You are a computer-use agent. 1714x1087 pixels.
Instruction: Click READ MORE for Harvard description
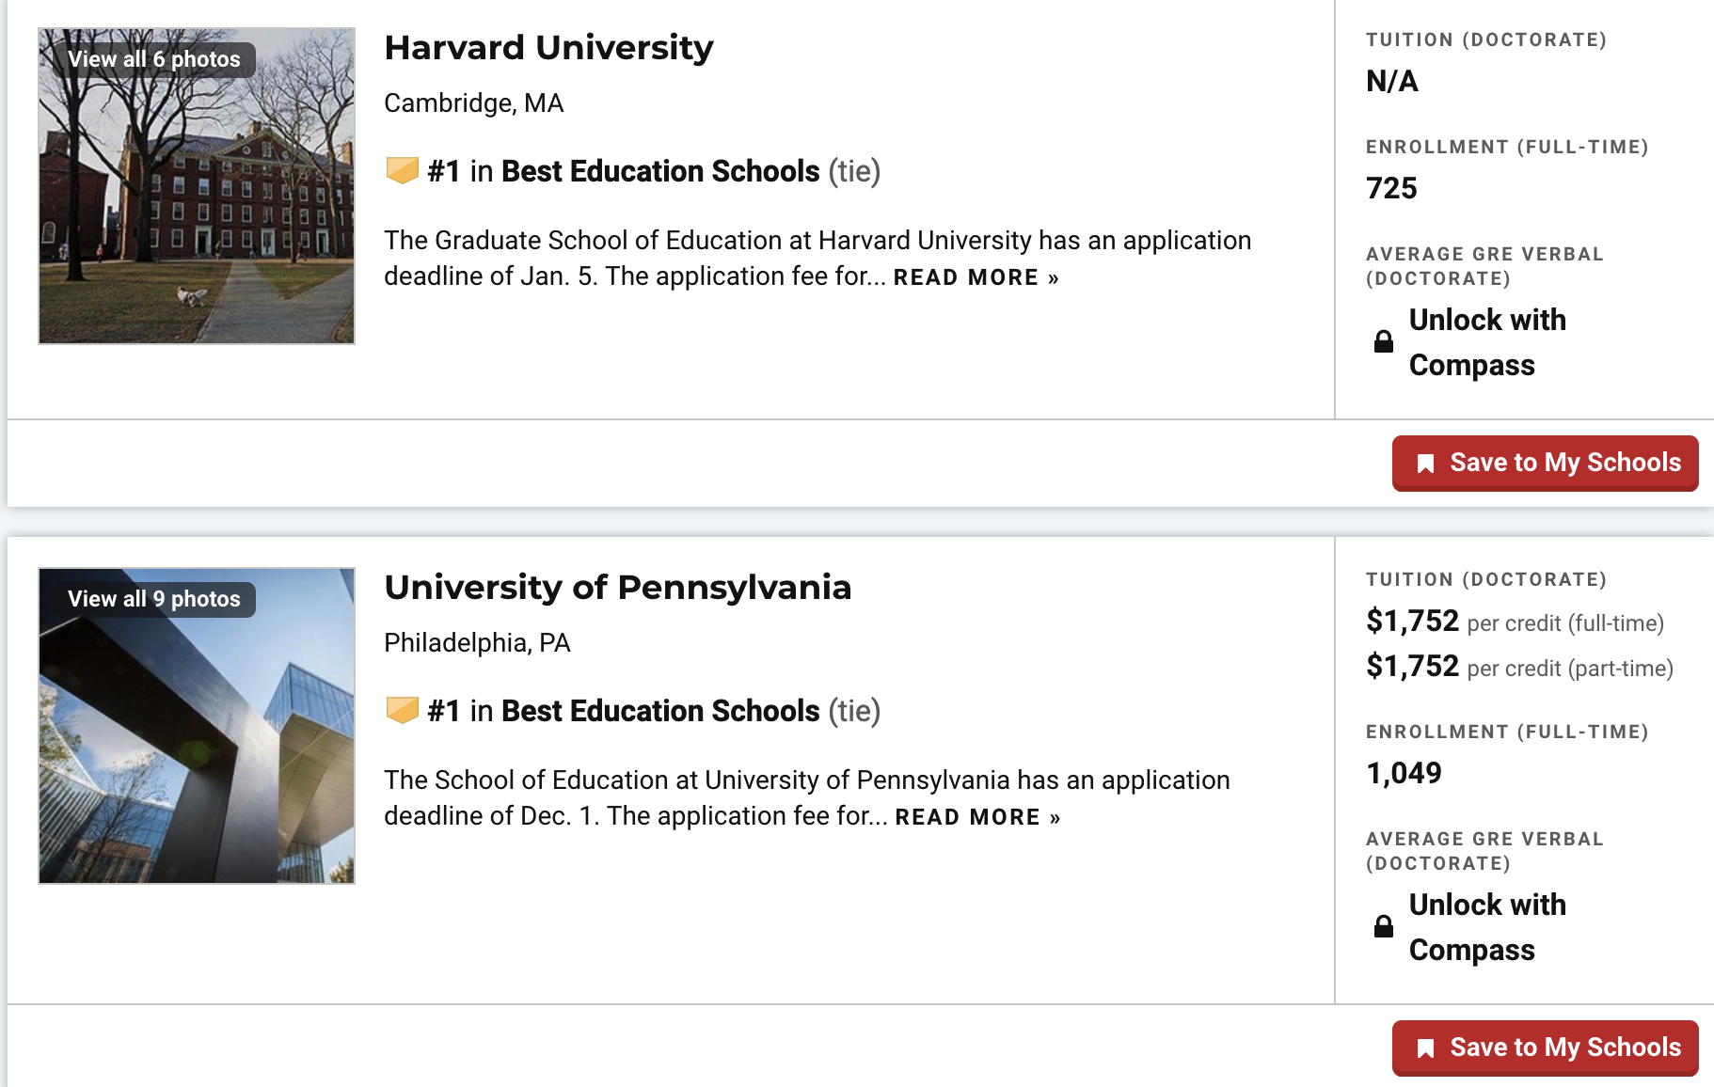pos(976,277)
